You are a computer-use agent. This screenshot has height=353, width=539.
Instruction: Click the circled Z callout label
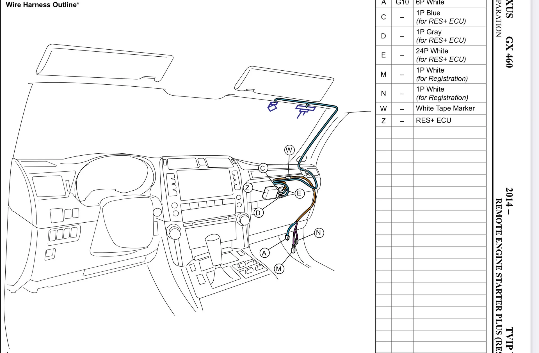point(248,188)
